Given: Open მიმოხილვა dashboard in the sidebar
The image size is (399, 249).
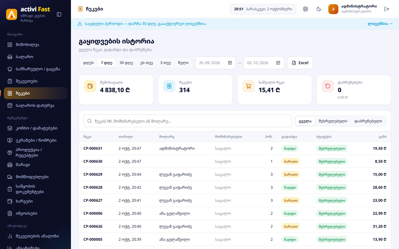Looking at the screenshot, I should click(35, 45).
